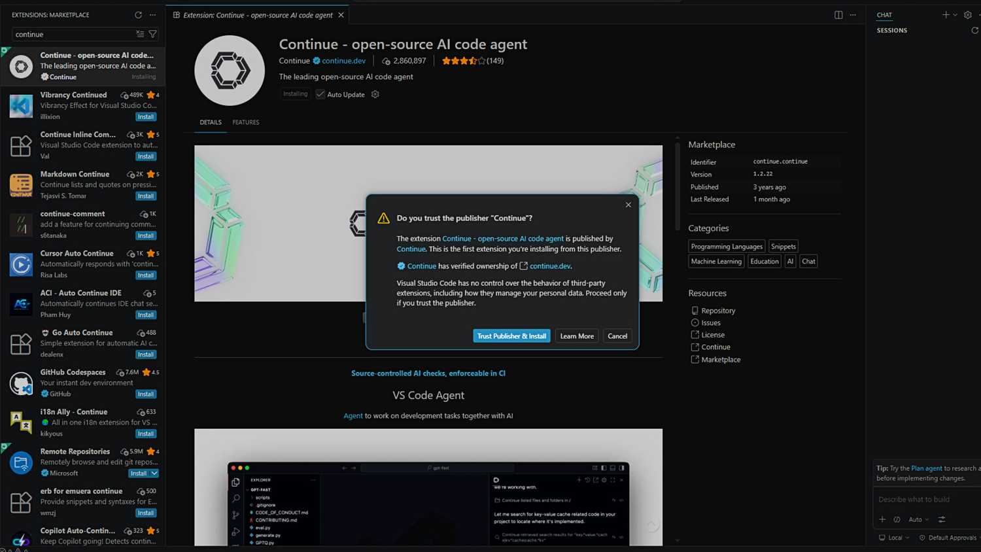This screenshot has width=981, height=552.
Task: Select the Cursor Auto Continue extension icon
Action: tap(21, 264)
